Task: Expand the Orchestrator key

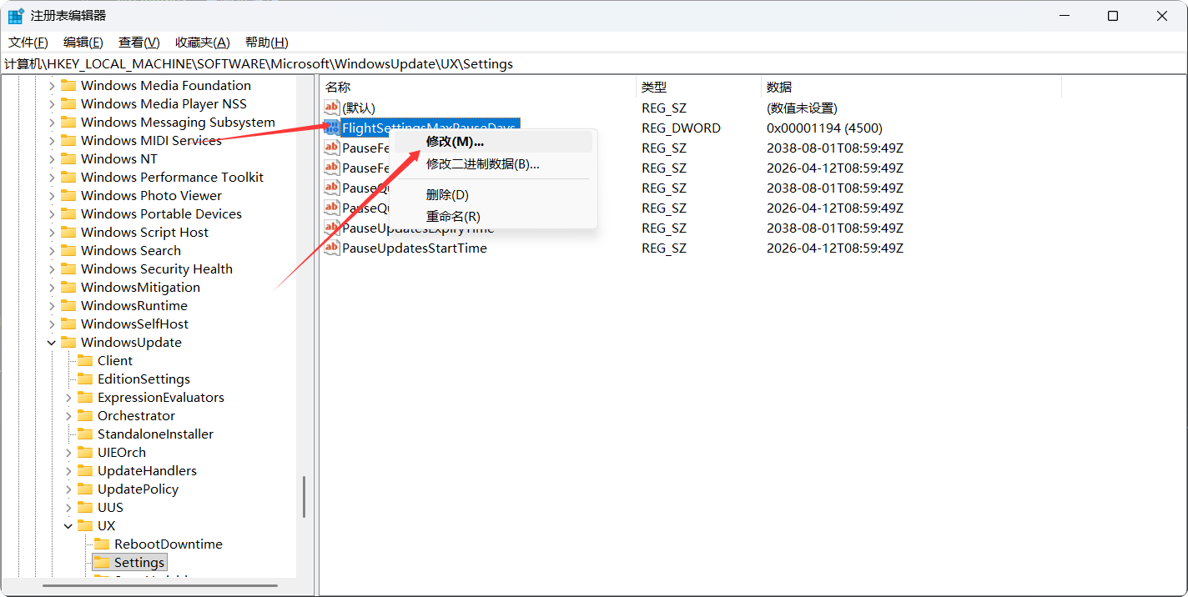Action: [x=68, y=416]
